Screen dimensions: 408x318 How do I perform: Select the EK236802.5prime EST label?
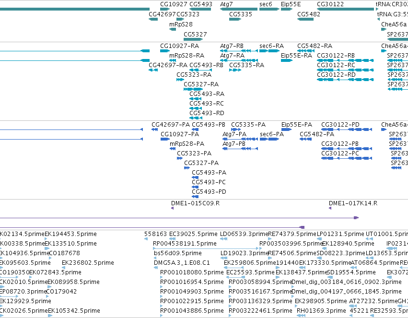pyautogui.click(x=88, y=263)
